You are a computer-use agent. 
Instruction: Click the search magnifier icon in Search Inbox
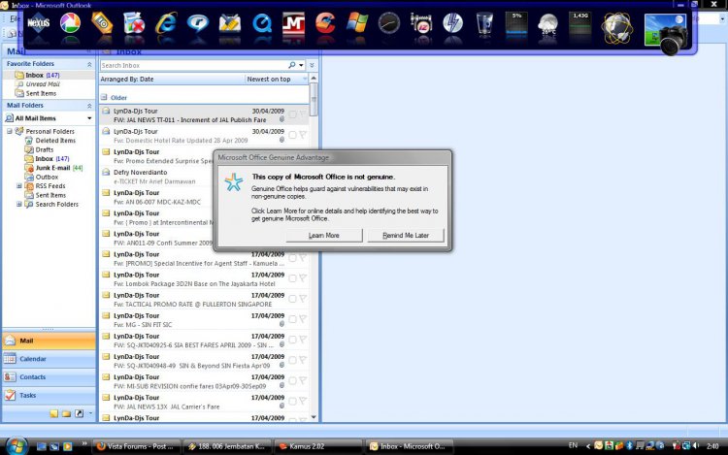coord(291,65)
